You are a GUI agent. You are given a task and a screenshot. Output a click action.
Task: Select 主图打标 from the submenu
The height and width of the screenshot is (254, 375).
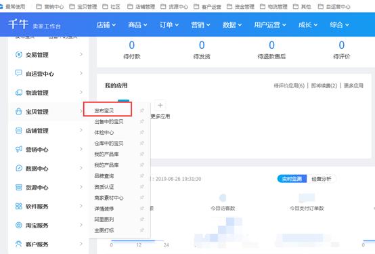104,230
